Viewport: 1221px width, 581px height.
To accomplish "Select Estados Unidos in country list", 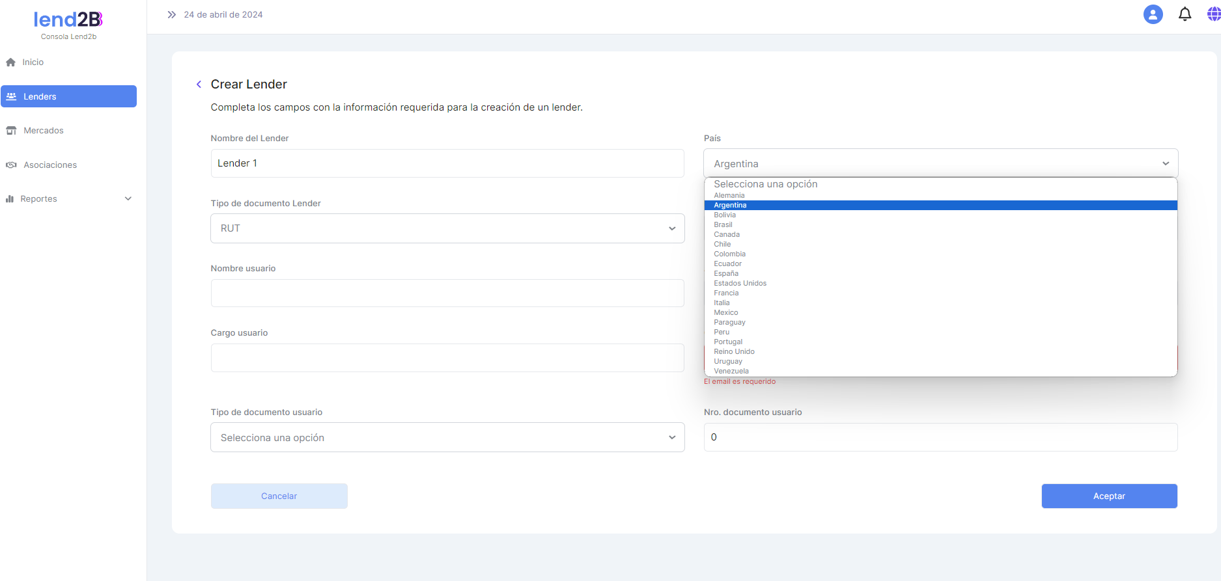I will coord(740,284).
